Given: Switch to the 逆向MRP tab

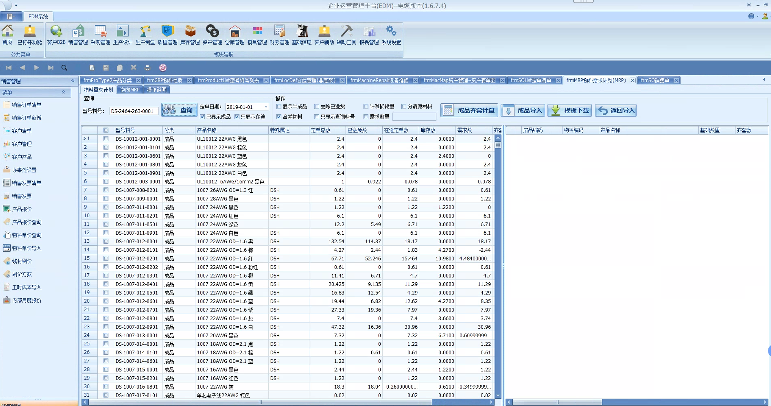Looking at the screenshot, I should (130, 90).
